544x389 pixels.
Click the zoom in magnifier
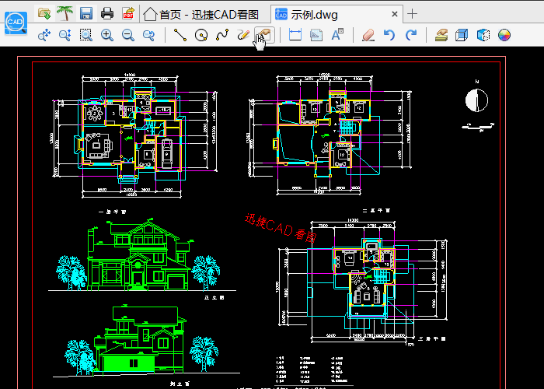click(107, 35)
